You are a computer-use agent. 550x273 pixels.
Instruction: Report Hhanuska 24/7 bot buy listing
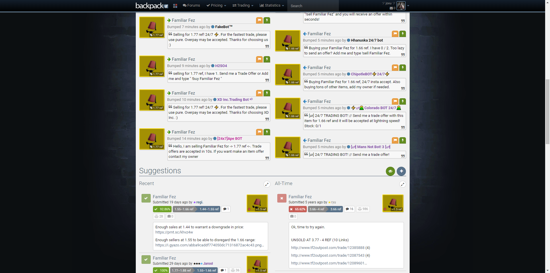point(395,34)
